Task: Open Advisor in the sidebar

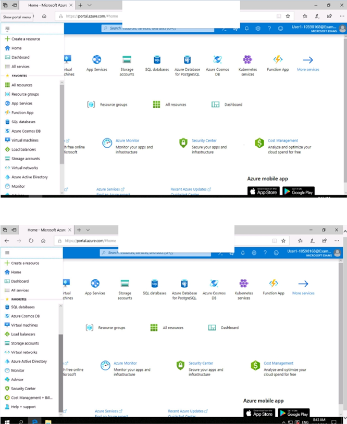Action: coord(14,379)
